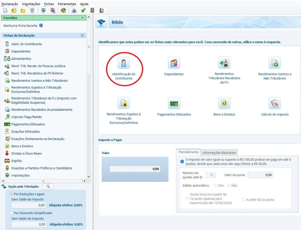Open the Bens e Direitos main panel icon
The width and height of the screenshot is (301, 230).
coord(224,103)
